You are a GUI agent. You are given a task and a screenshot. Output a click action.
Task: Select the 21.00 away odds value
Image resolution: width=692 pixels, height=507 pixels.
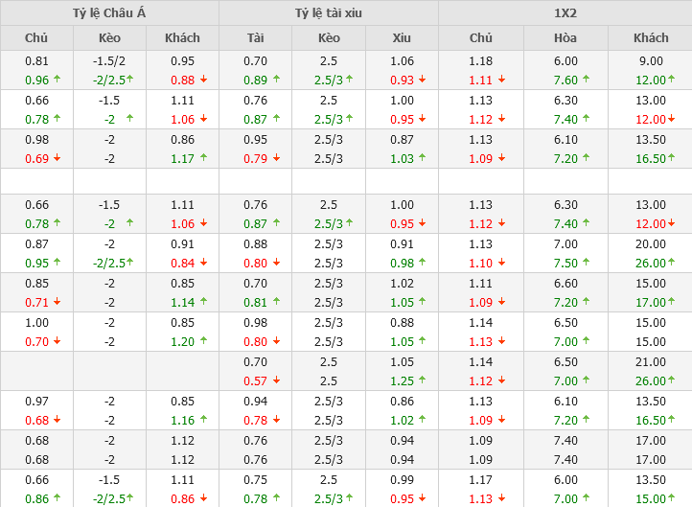pos(651,361)
